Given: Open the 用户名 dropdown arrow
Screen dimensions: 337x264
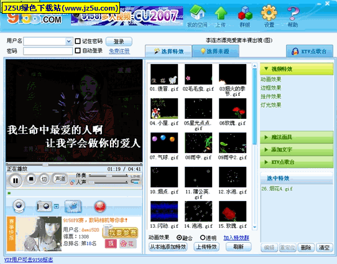Looking at the screenshot, I should coord(68,41).
